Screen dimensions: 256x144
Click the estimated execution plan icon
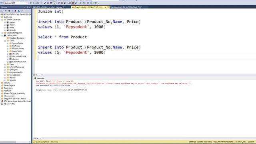point(48,3)
